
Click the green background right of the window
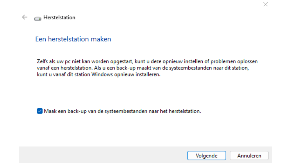281,81
